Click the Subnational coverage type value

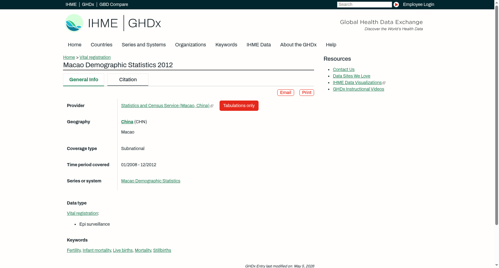pos(133,149)
